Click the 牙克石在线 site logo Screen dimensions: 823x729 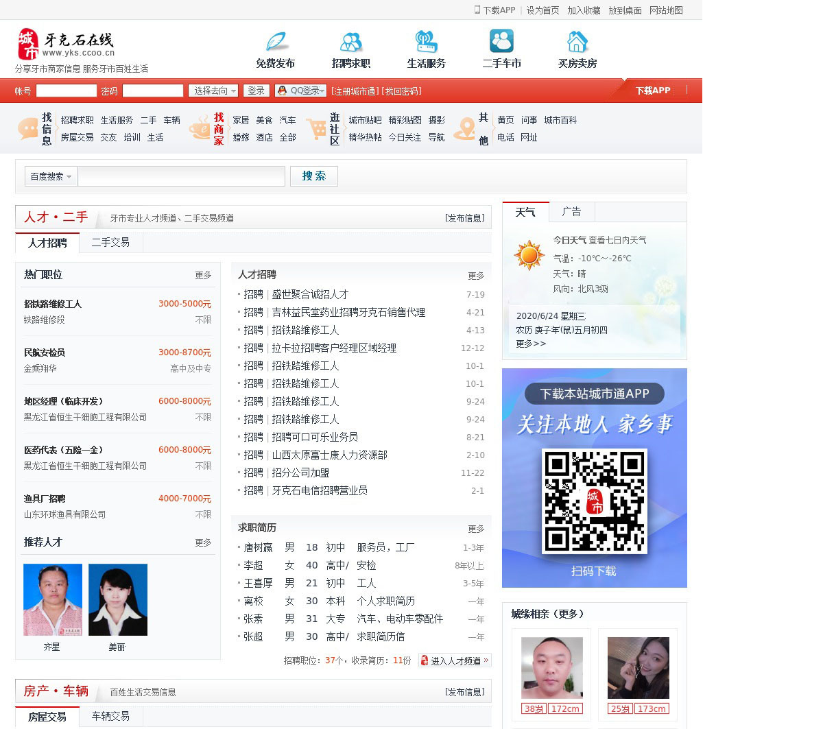tap(66, 45)
